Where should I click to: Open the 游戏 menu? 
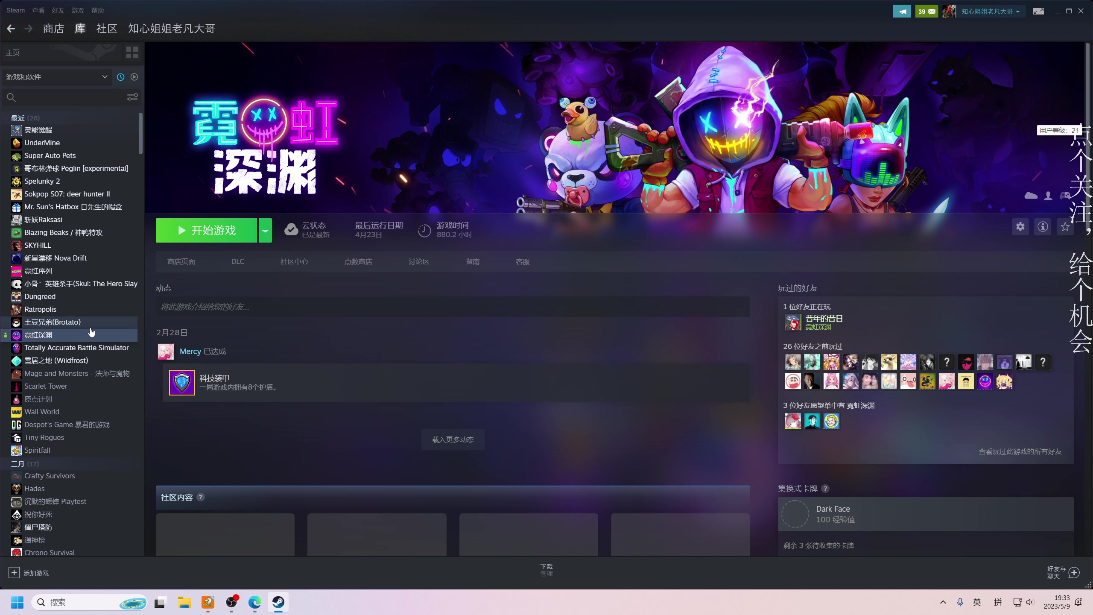click(x=78, y=10)
